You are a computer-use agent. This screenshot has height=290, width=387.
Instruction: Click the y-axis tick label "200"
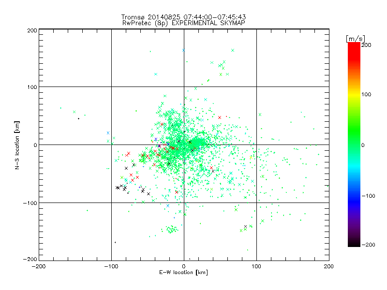click(x=32, y=31)
